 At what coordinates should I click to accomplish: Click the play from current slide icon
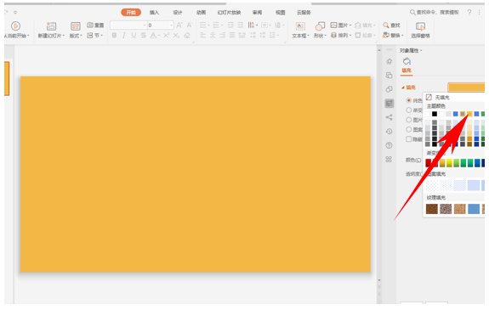pyautogui.click(x=15, y=25)
